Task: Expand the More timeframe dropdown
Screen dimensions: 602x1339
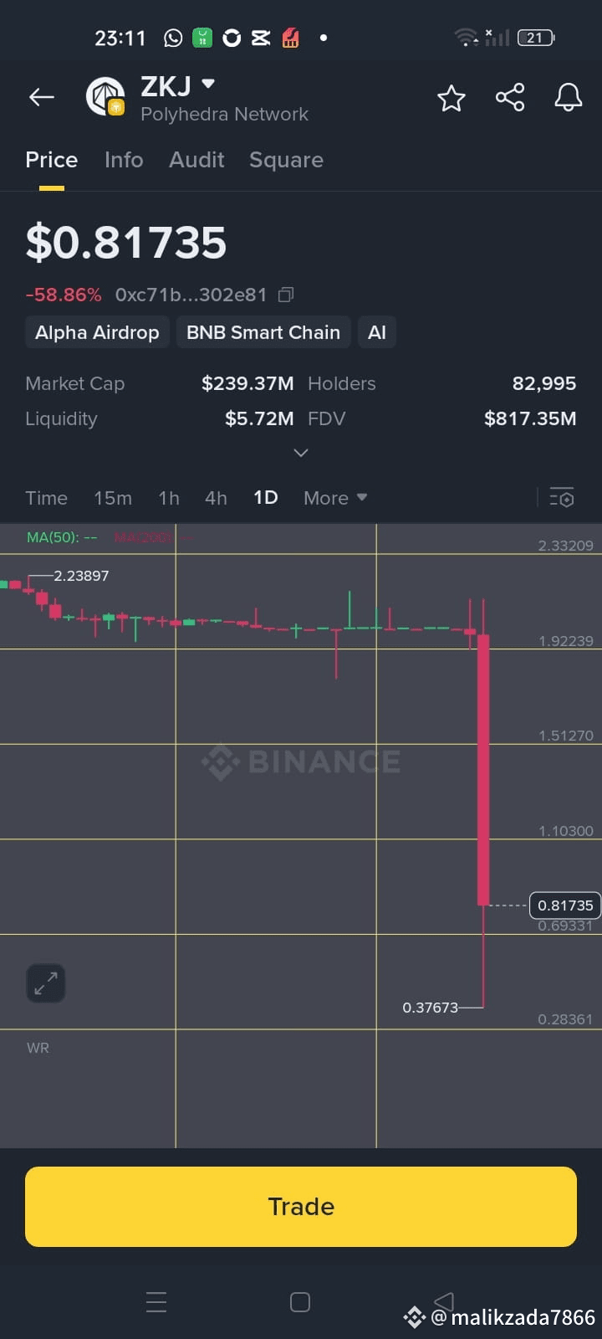Action: coord(334,497)
